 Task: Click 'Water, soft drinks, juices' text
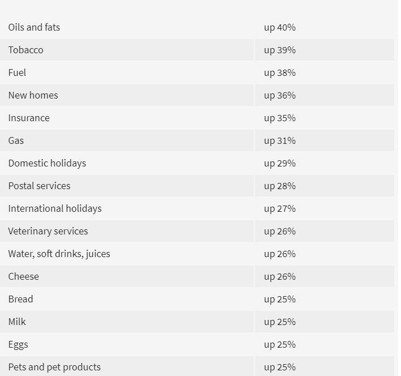(59, 254)
